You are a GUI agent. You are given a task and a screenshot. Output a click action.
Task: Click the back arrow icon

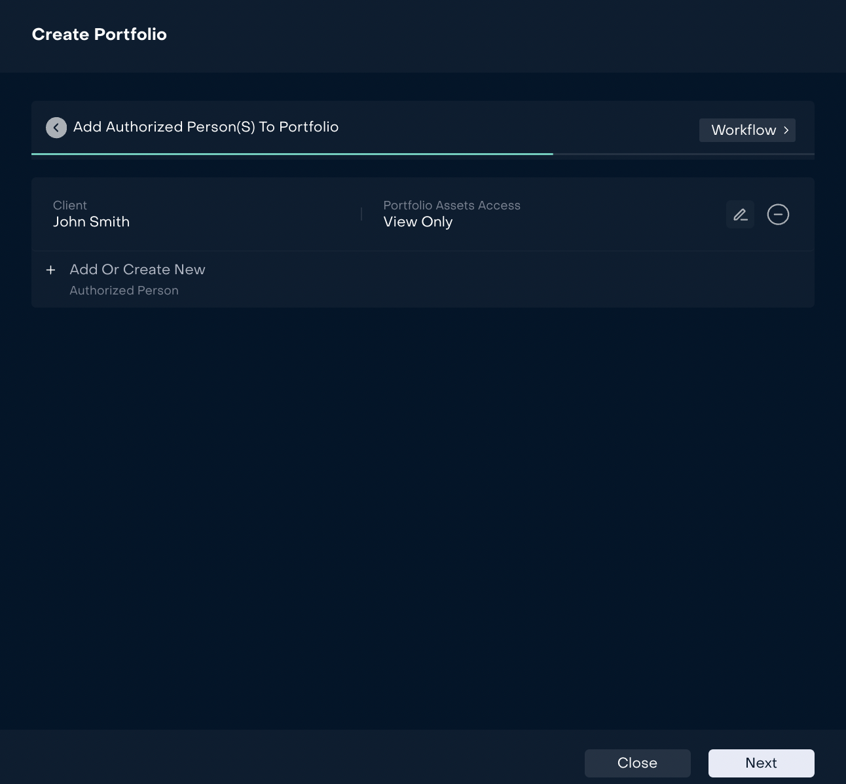tap(56, 128)
